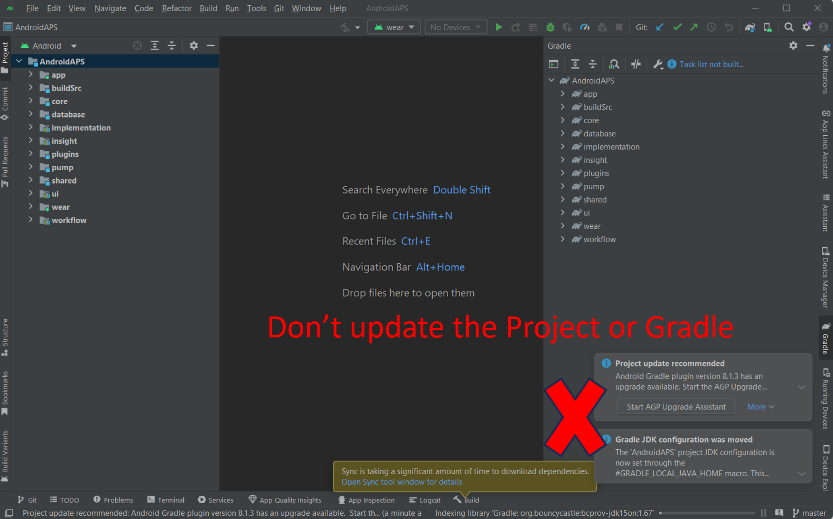The width and height of the screenshot is (833, 519).
Task: Open the Refactor menu
Action: coord(176,8)
